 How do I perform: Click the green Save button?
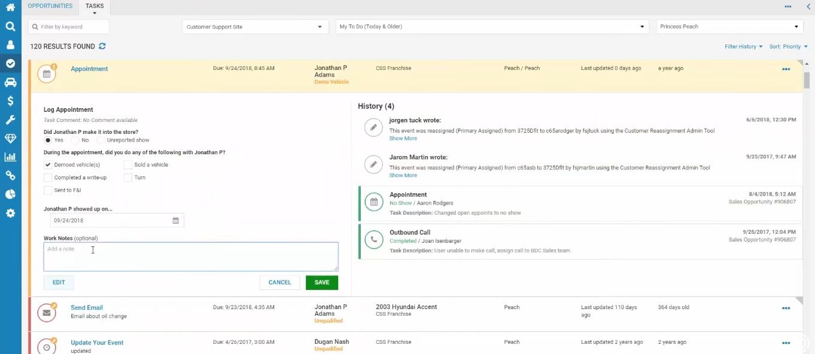322,282
